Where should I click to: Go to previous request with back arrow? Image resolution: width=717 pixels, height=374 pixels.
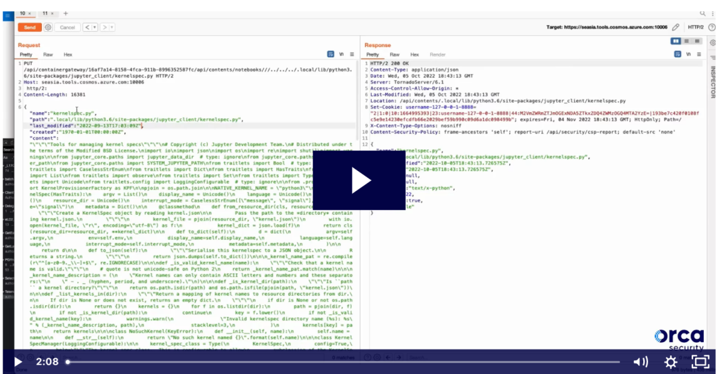(x=88, y=27)
